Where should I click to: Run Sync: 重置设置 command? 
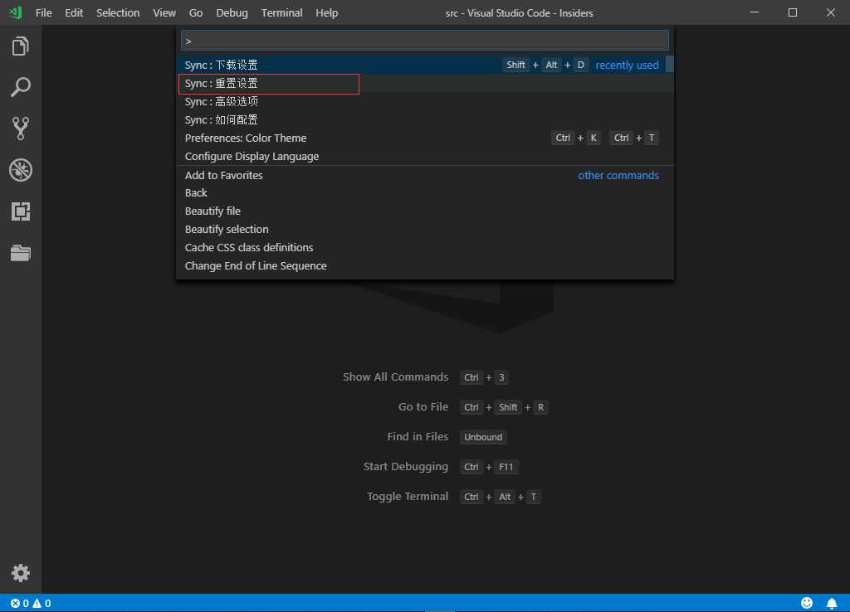coord(424,84)
